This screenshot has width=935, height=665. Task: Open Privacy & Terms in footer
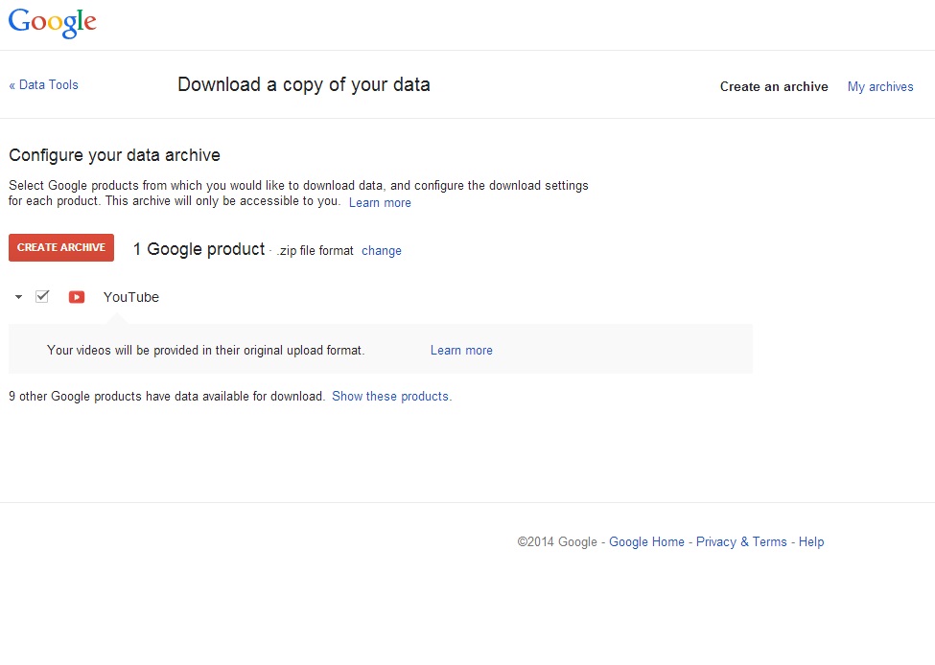coord(741,541)
